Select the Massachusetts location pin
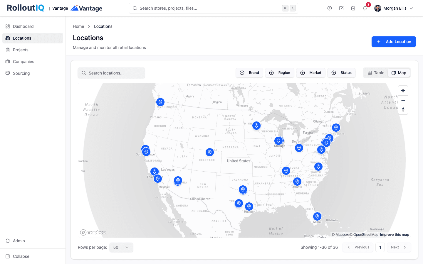Viewport: 423px width, 264px height. pos(336,128)
